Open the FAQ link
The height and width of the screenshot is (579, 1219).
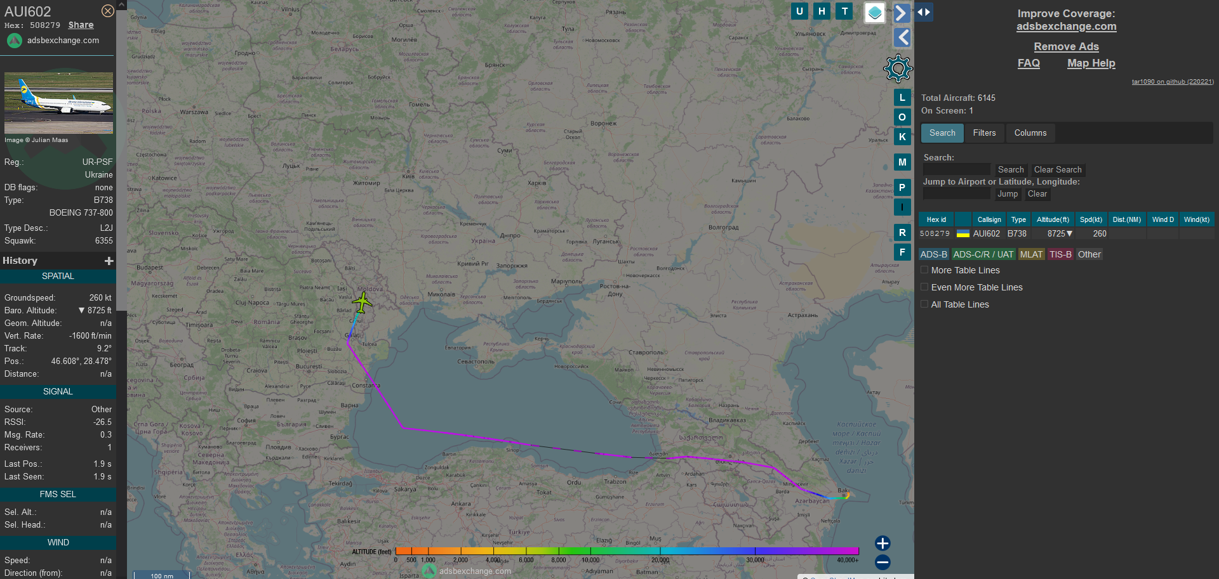(1029, 63)
